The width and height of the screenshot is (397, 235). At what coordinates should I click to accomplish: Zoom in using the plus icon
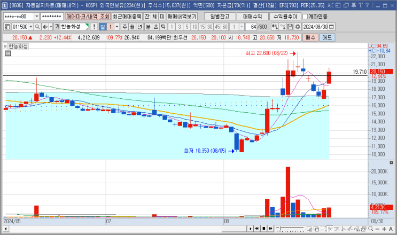(x=384, y=229)
